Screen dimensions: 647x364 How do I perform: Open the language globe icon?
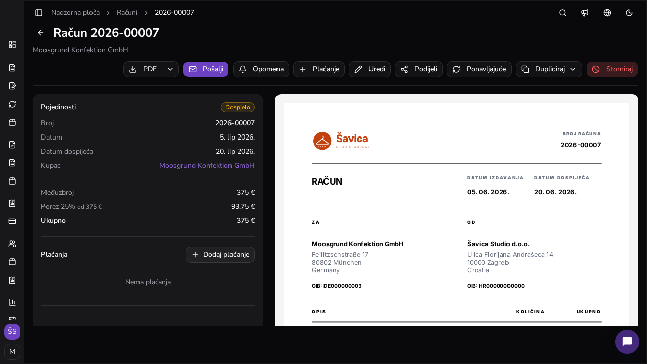tap(607, 12)
